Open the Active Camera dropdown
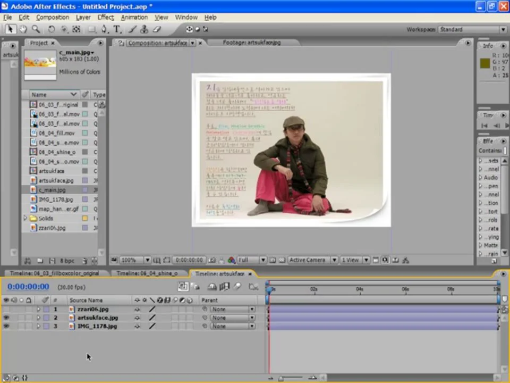Image resolution: width=510 pixels, height=383 pixels. 312,260
